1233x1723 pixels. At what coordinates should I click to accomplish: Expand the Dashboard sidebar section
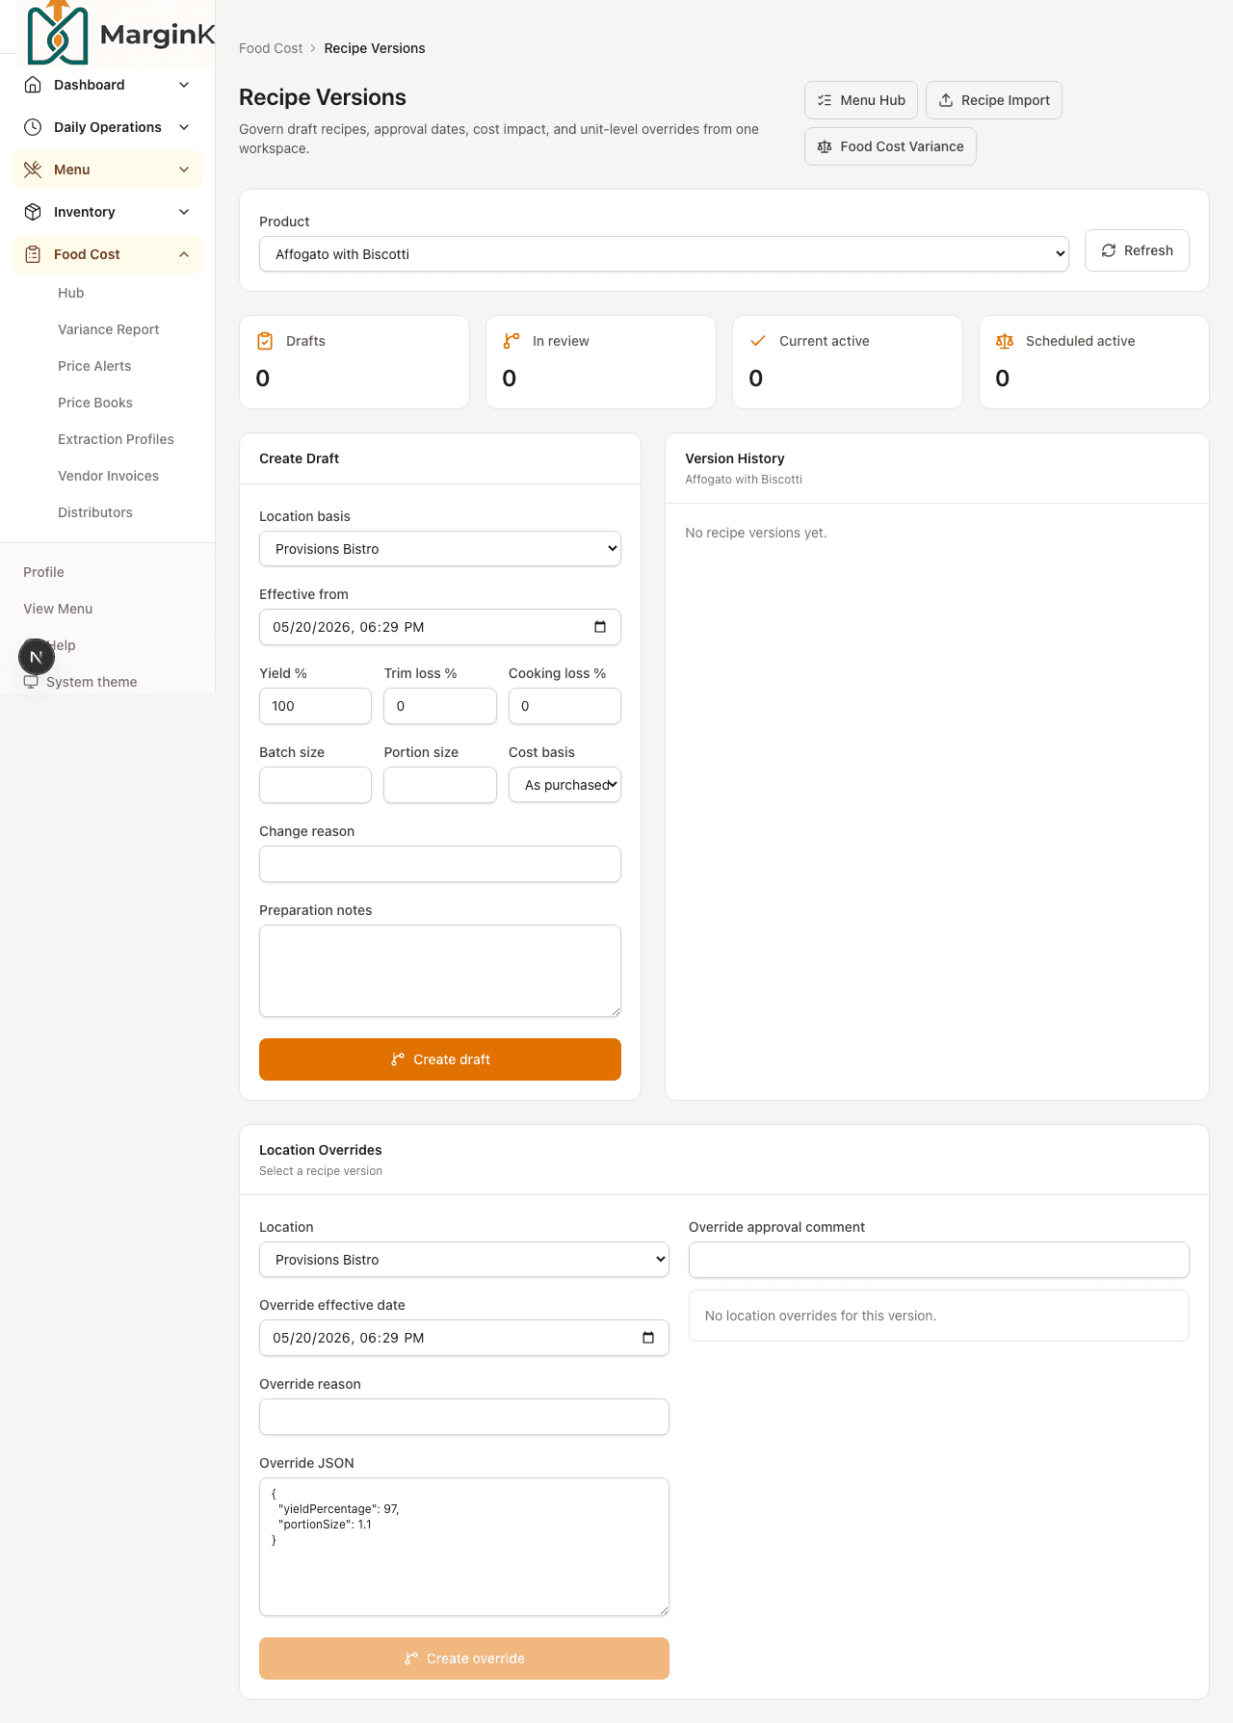[x=184, y=85]
